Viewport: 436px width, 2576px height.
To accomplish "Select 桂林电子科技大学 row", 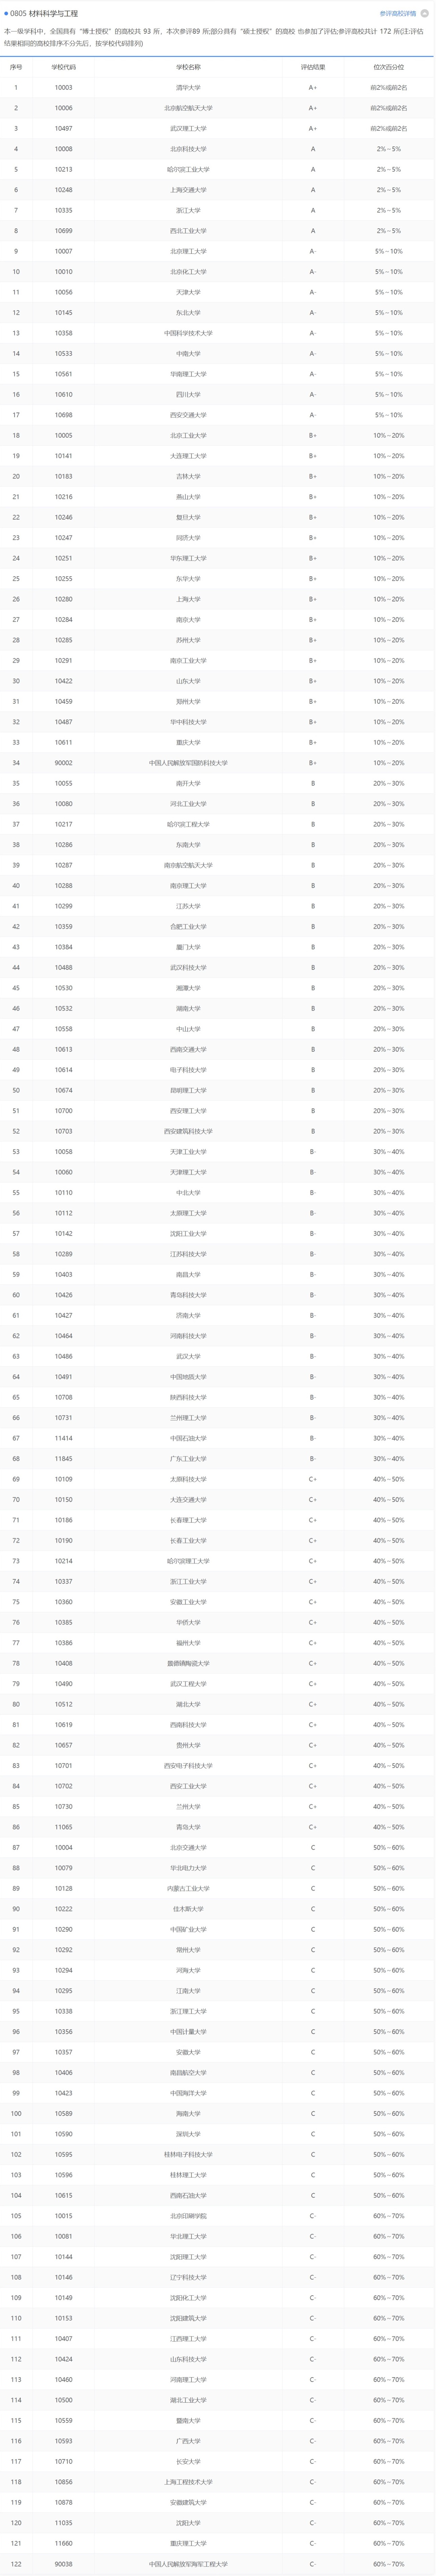I will pyautogui.click(x=188, y=2154).
